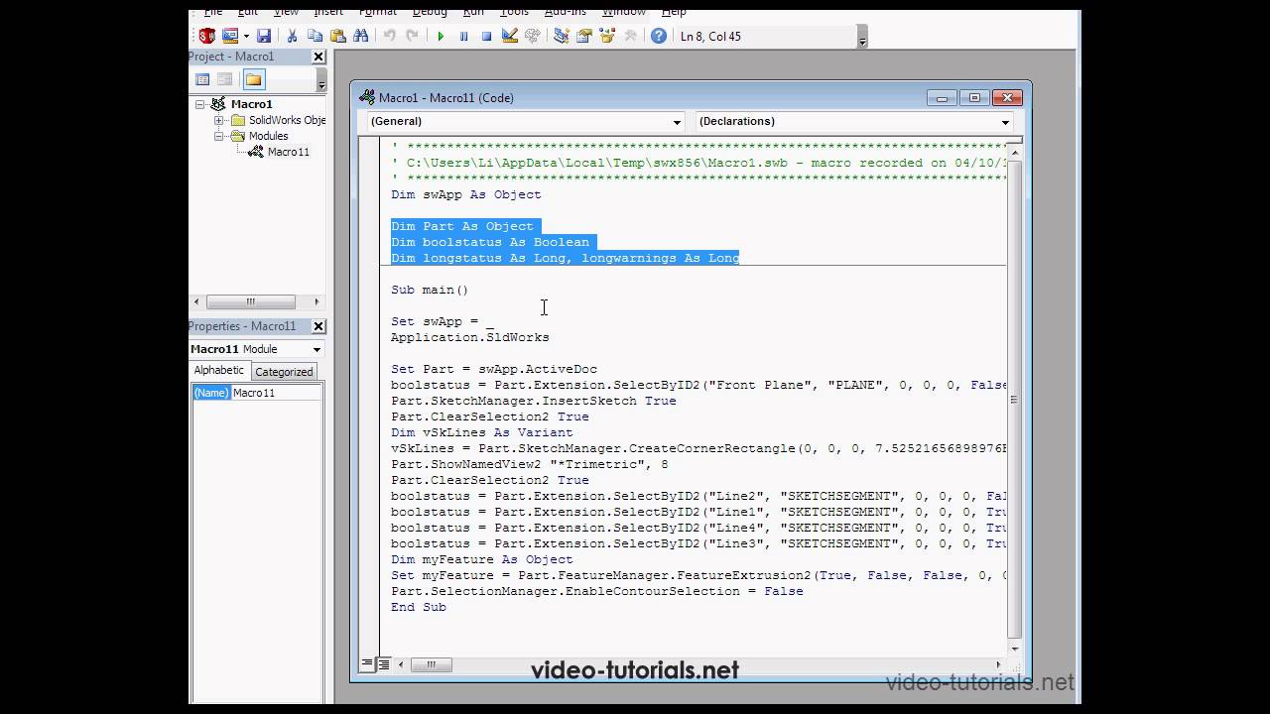This screenshot has width=1270, height=714.
Task: Select the Macro11 module in the tree
Action: pyautogui.click(x=288, y=152)
